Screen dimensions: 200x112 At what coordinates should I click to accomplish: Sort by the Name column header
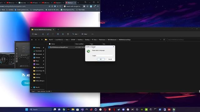[x=53, y=44]
